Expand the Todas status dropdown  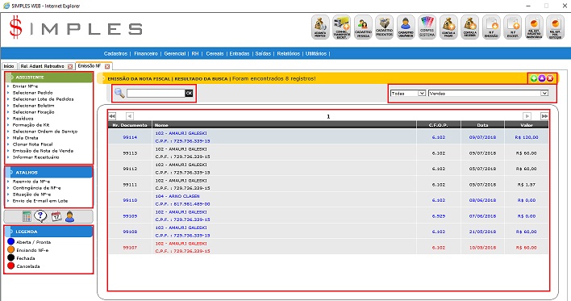tap(408, 94)
